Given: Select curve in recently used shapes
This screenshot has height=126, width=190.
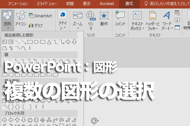Looking at the screenshot, I should coord(24,48).
